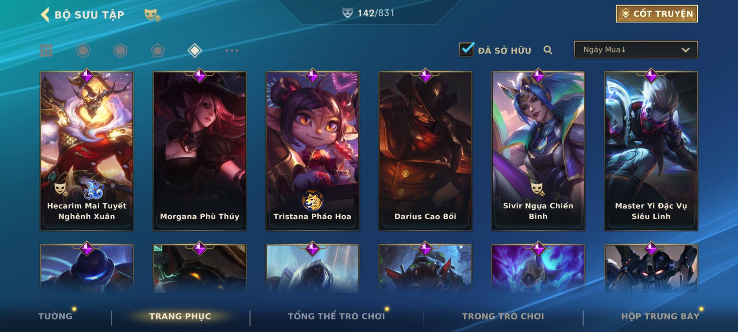Screen dimensions: 738x332
Task: Open the golden mask collection icon
Action: click(153, 15)
